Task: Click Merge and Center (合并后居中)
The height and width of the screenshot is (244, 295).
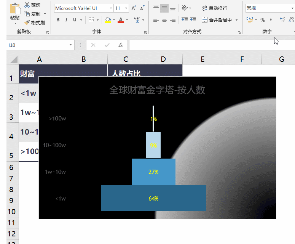Action: [x=217, y=20]
